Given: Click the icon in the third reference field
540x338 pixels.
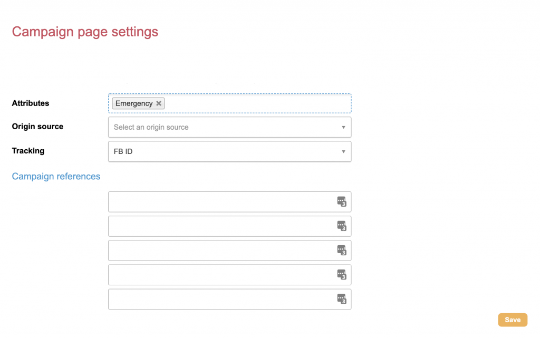Looking at the screenshot, I should (342, 250).
